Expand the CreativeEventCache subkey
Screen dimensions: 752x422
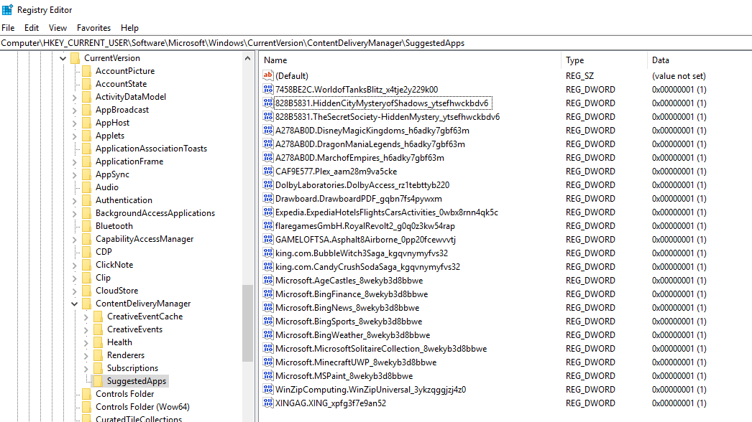[86, 316]
